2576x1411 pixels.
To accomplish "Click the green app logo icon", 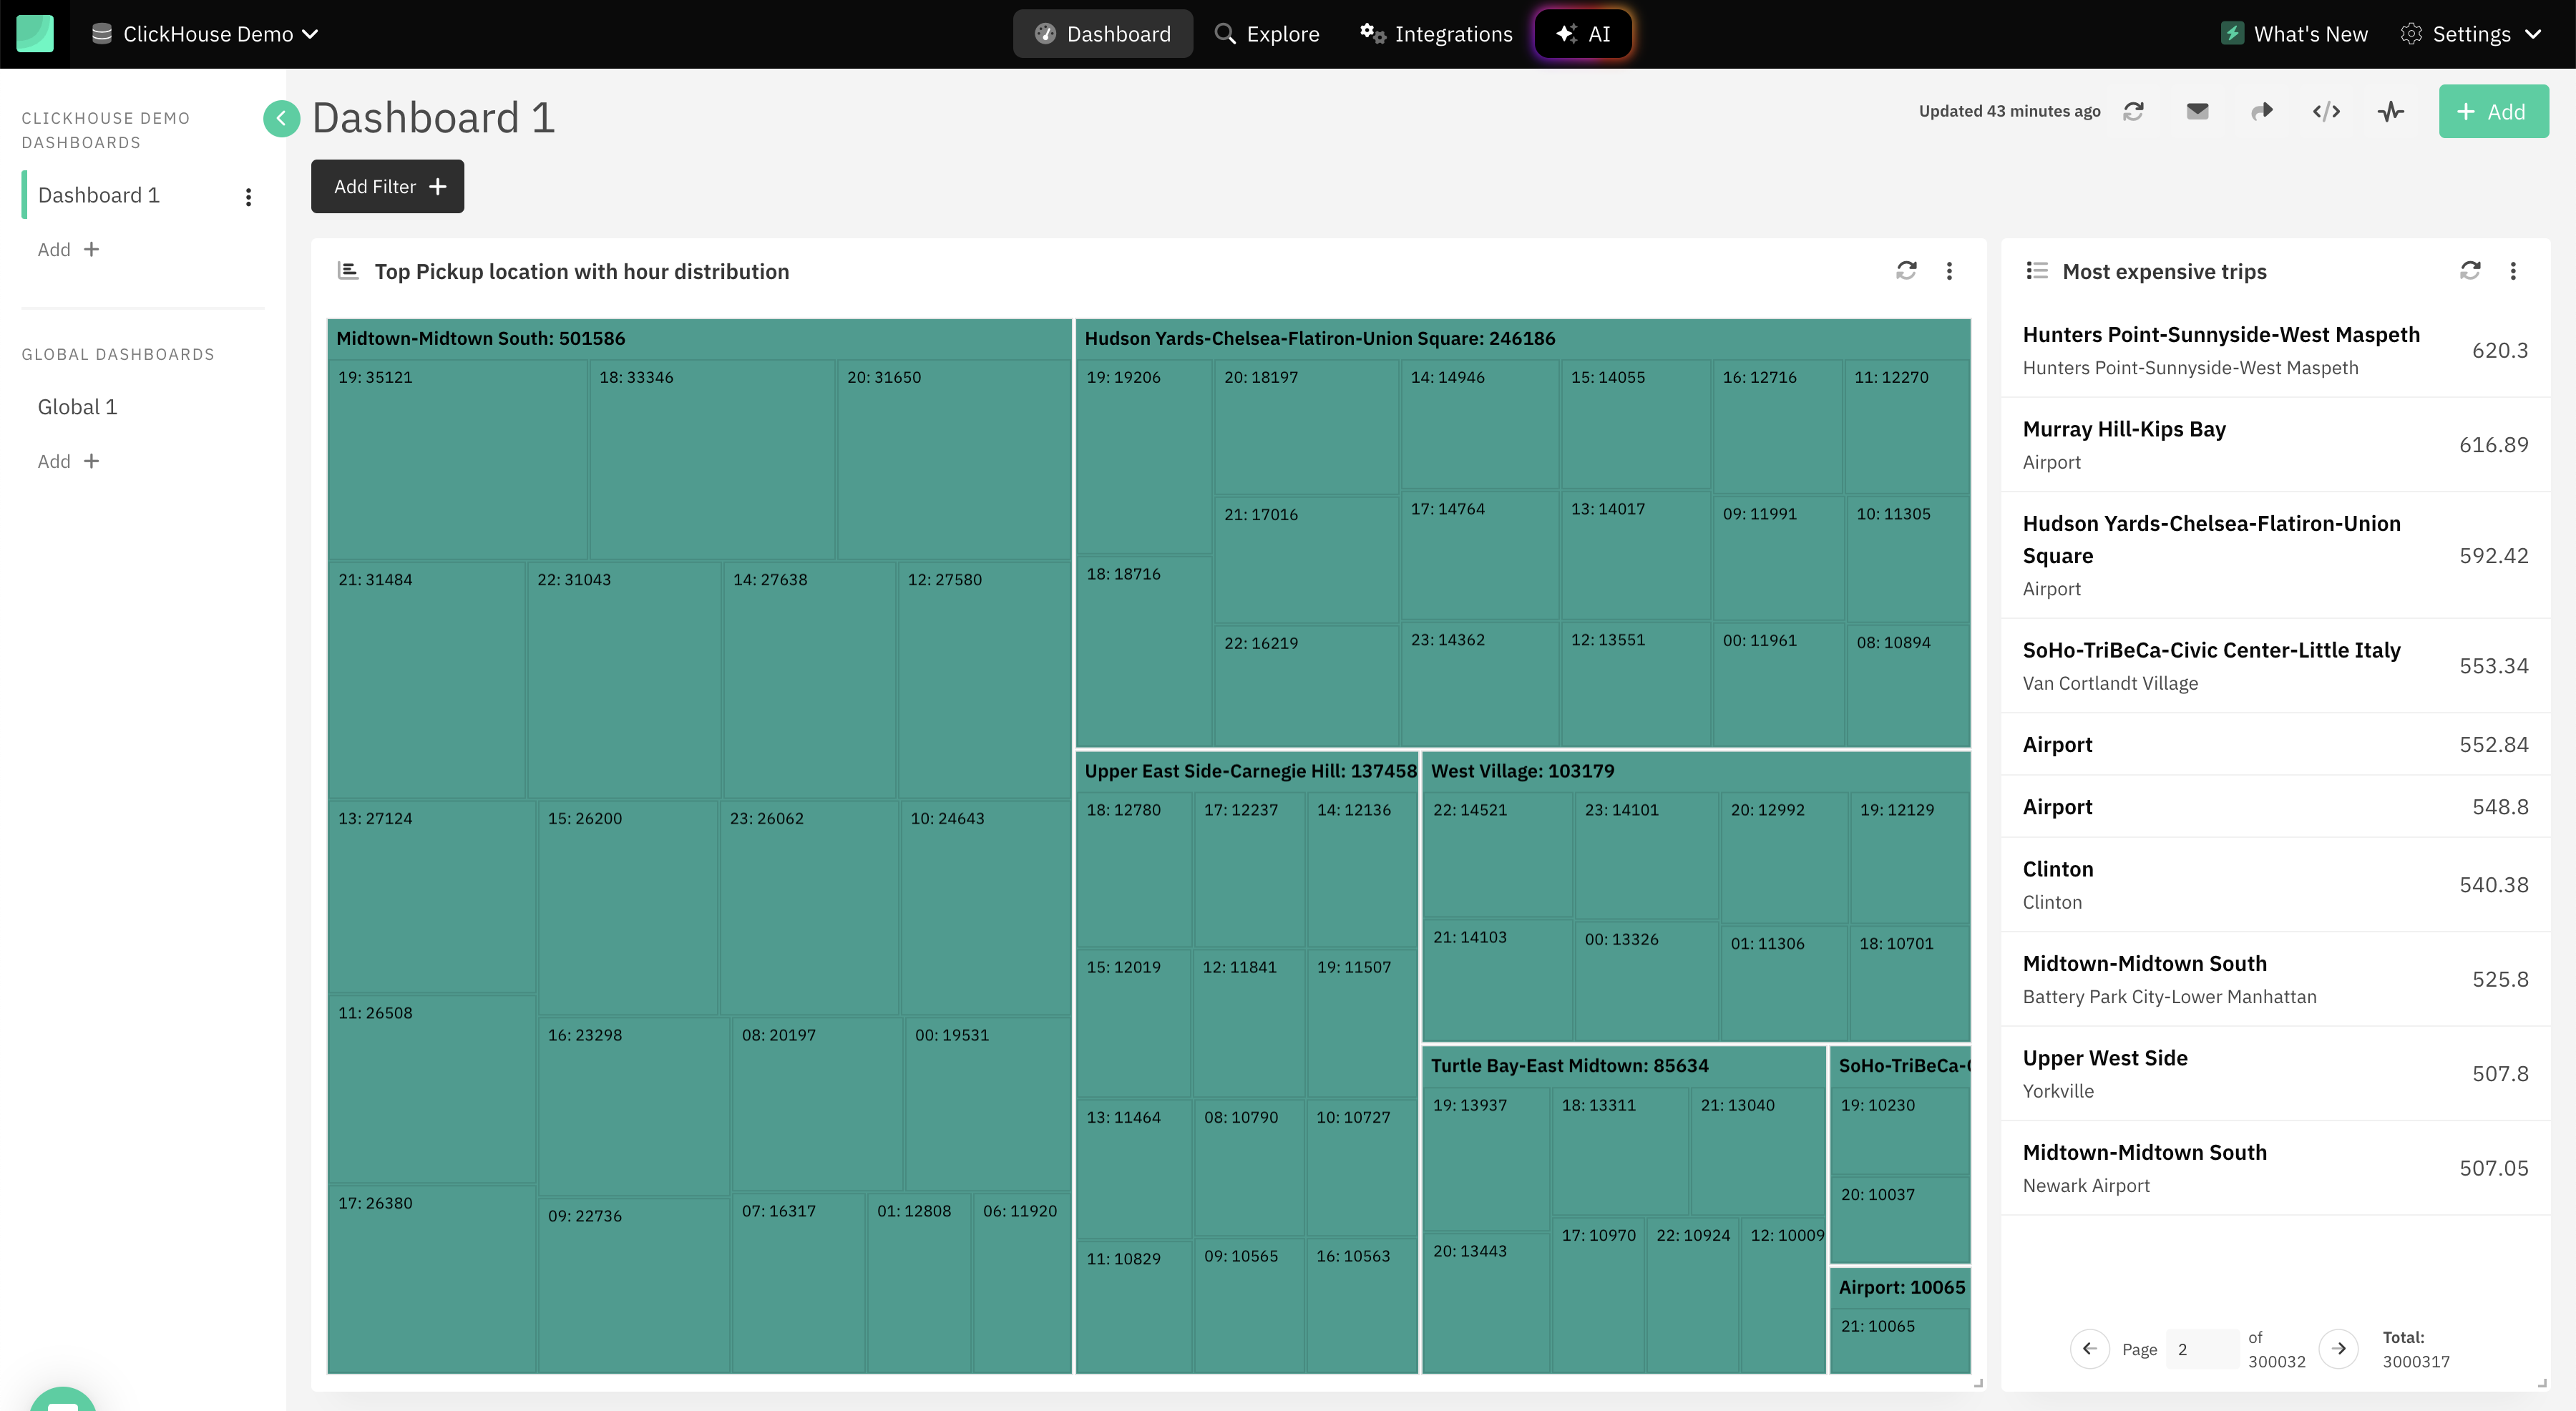I will click(35, 33).
